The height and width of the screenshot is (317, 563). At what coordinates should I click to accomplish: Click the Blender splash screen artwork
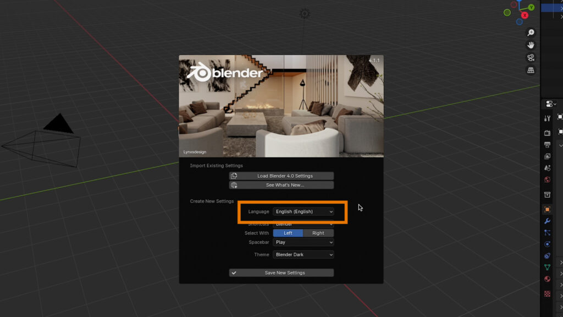click(281, 106)
